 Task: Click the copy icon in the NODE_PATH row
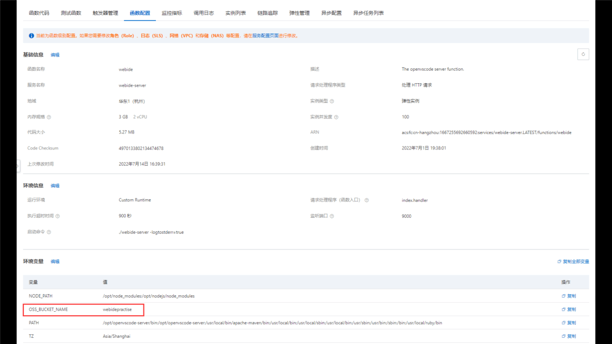point(564,296)
